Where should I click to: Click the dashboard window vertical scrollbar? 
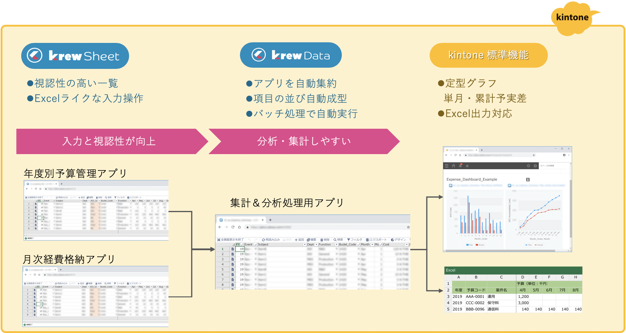(x=571, y=209)
